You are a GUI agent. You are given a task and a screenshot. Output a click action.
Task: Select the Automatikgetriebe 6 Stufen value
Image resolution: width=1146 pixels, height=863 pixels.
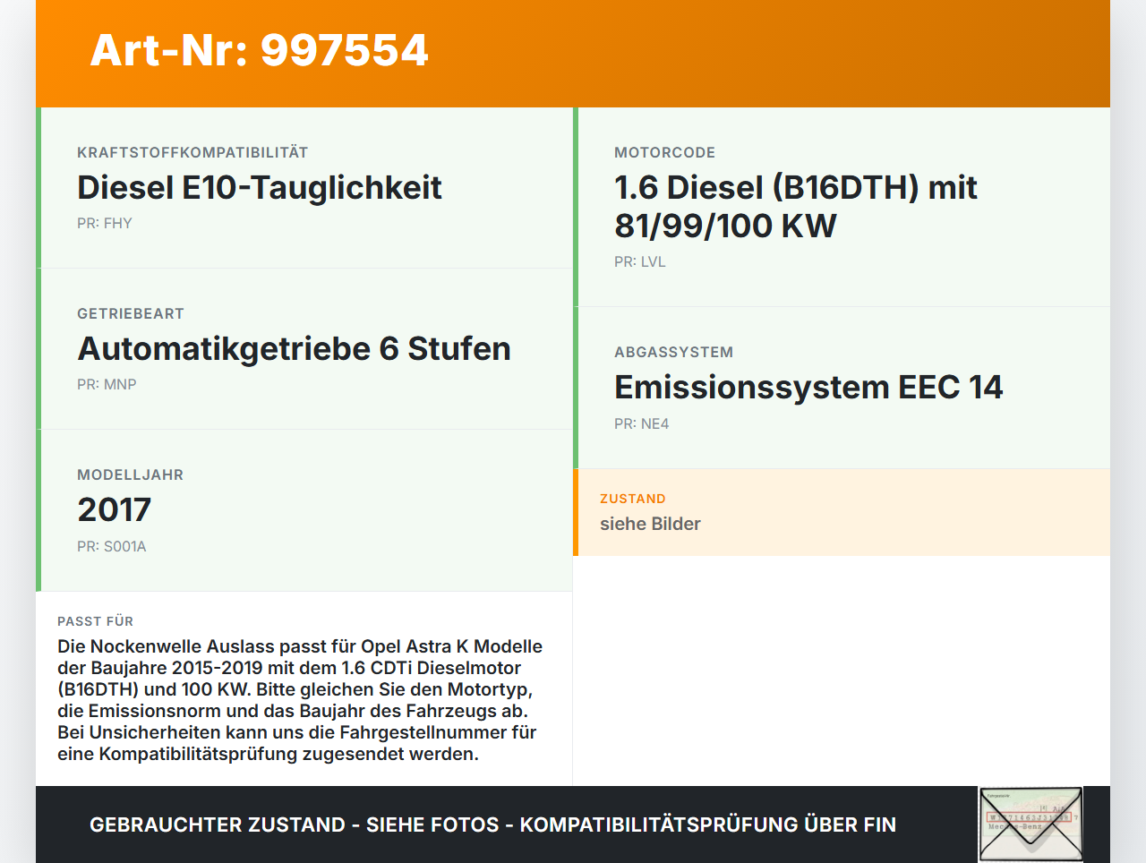295,349
